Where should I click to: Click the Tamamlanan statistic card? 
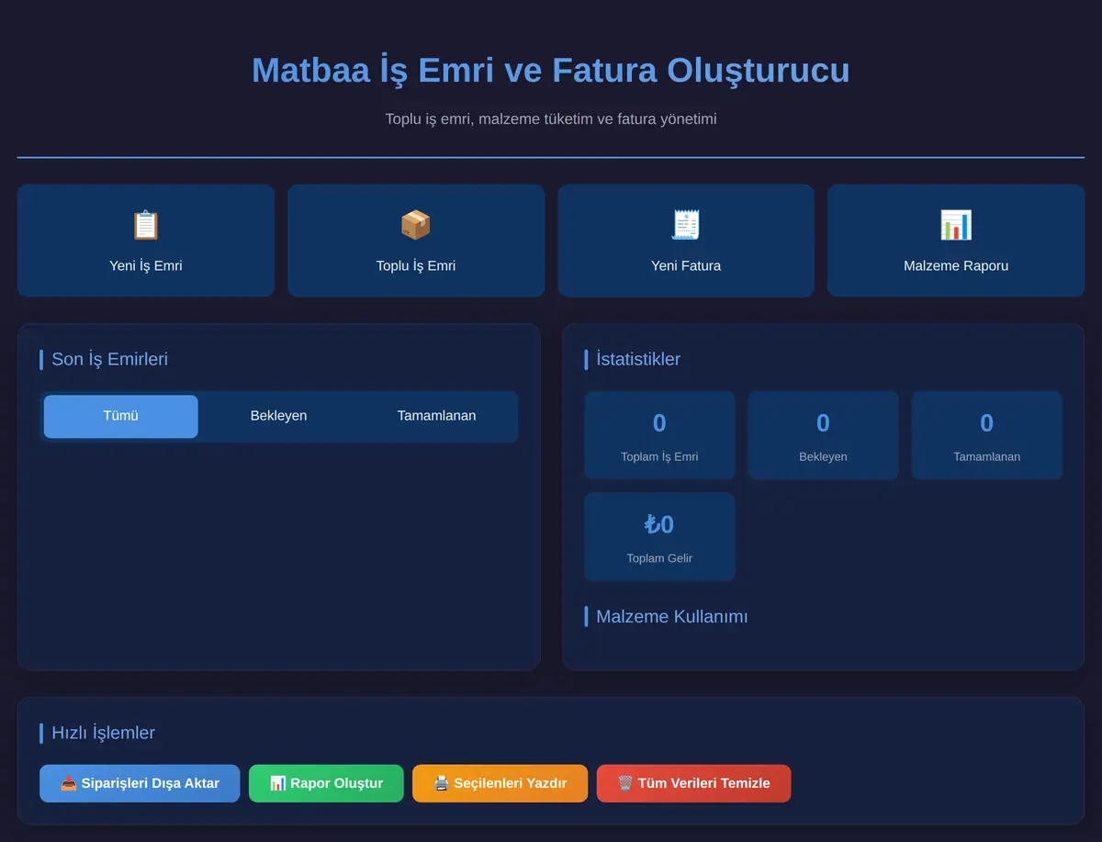tap(986, 435)
